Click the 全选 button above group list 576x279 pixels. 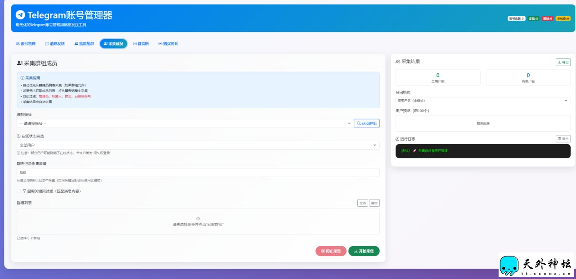point(362,203)
